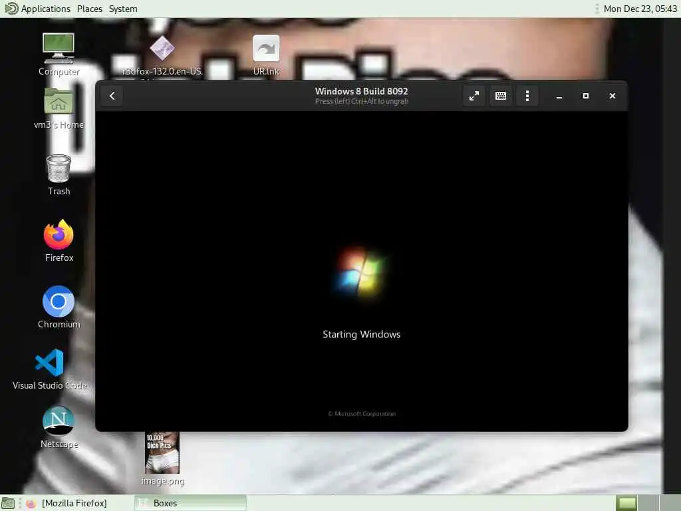Image resolution: width=681 pixels, height=511 pixels.
Task: Close the Windows 8 Build 8092 window
Action: point(613,96)
